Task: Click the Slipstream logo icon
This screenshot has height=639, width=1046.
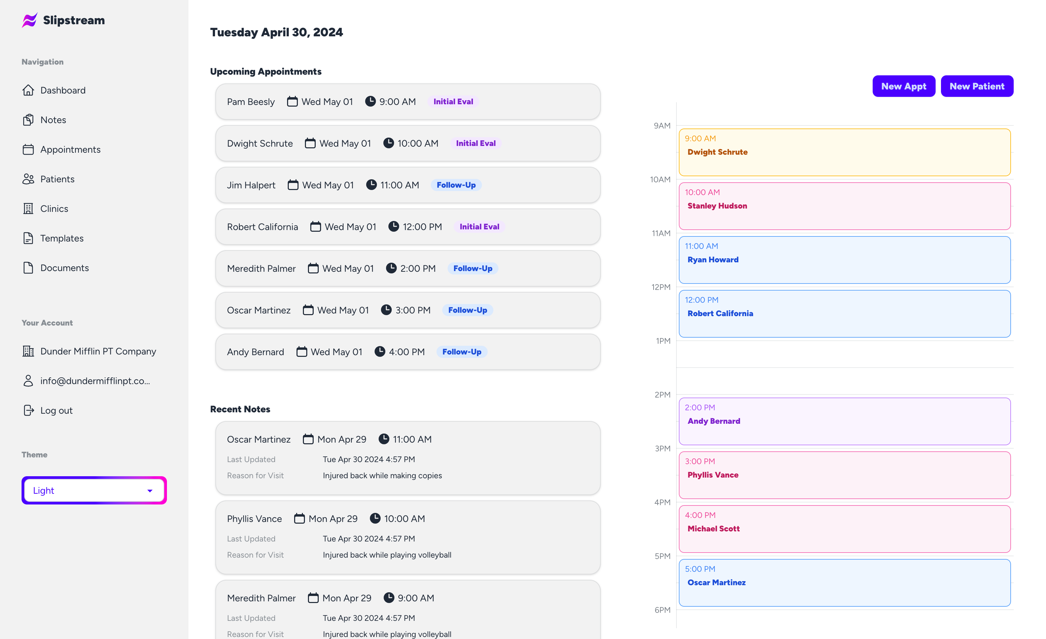Action: point(29,20)
